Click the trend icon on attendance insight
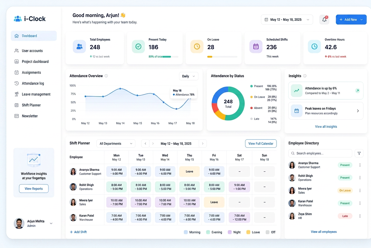Viewport: 371px width, 248px height. point(296,91)
